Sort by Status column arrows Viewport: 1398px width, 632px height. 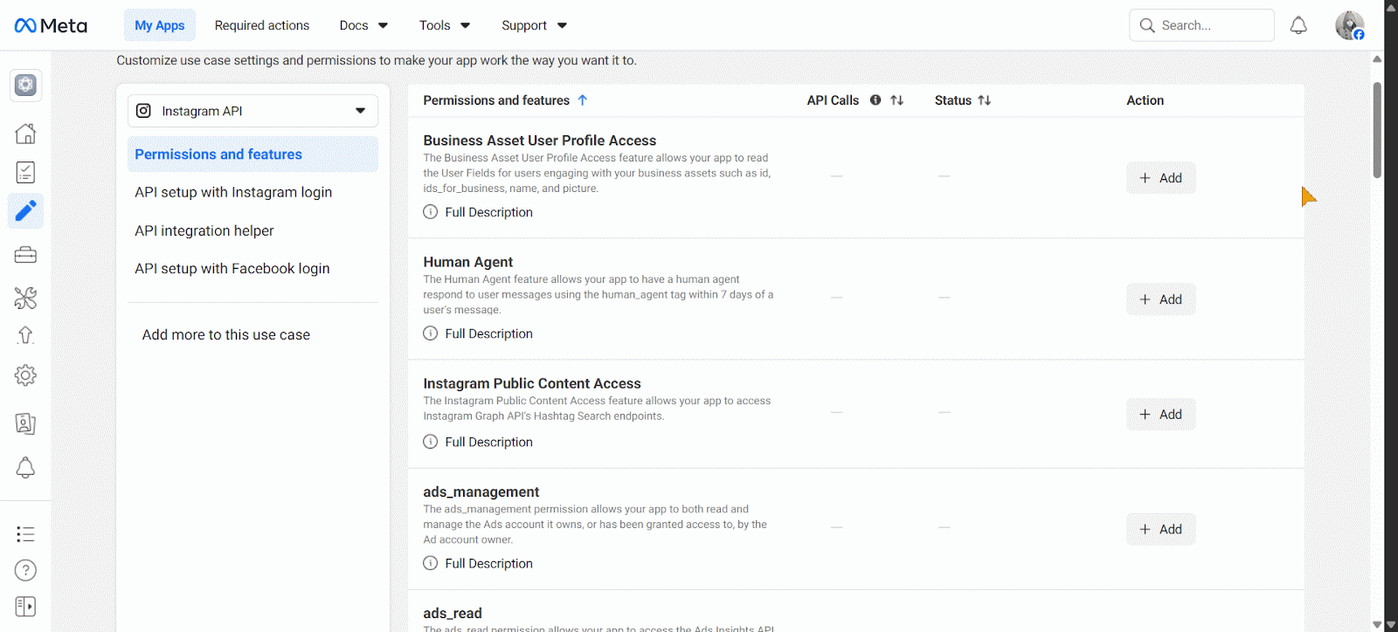click(985, 100)
